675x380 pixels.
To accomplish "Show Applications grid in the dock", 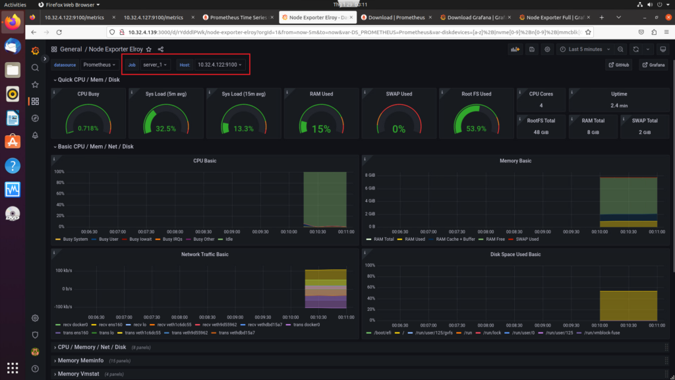I will [13, 367].
